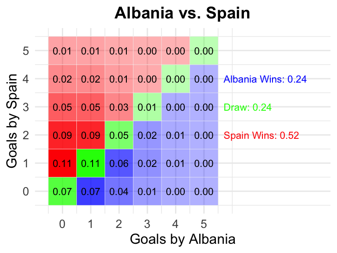
Task: Click the x-axis tick label 2
Action: pos(119,224)
